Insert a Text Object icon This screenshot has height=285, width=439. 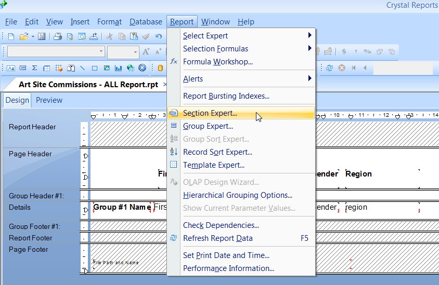coord(11,68)
